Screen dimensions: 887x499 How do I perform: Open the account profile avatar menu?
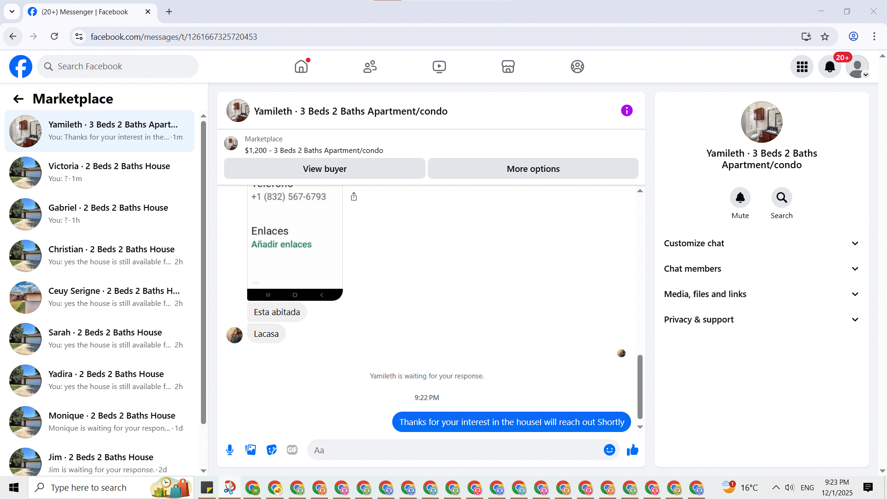857,67
